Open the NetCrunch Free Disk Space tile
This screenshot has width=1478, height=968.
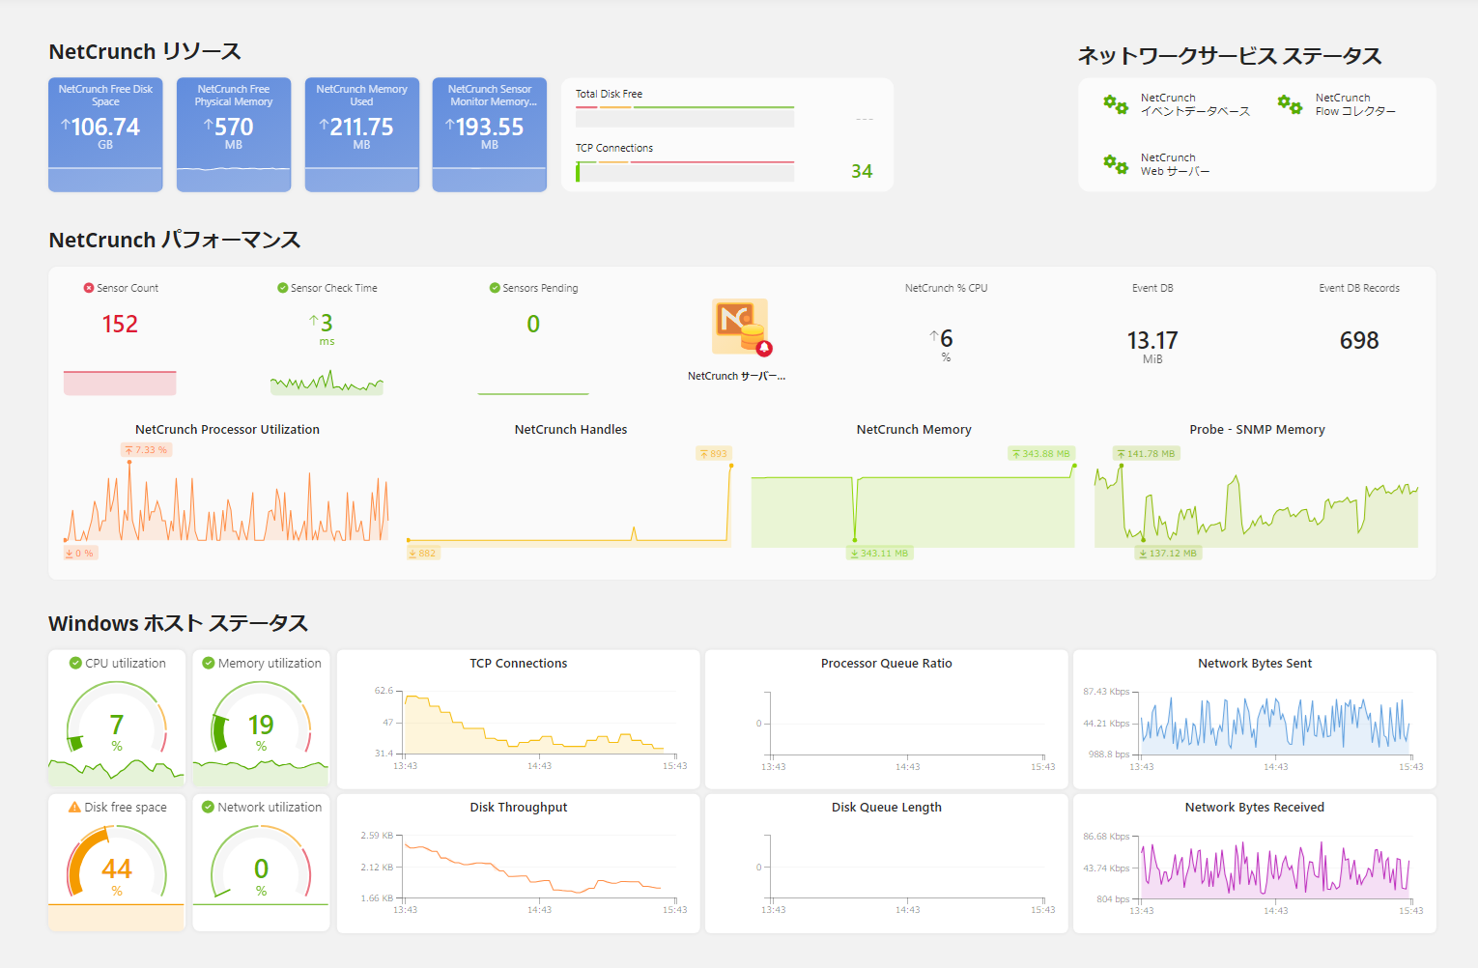click(105, 134)
